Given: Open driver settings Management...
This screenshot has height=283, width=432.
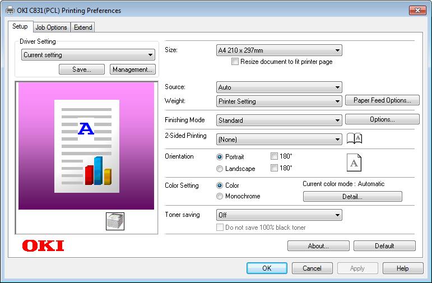Looking at the screenshot, I should point(133,69).
